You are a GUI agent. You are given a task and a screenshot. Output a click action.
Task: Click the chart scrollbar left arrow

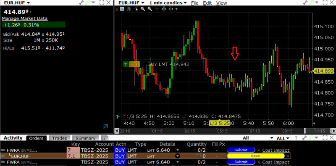pos(117,131)
